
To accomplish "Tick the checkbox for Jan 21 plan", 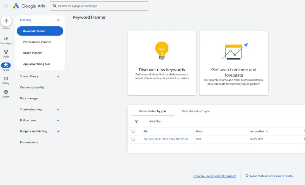I will coord(133,139).
